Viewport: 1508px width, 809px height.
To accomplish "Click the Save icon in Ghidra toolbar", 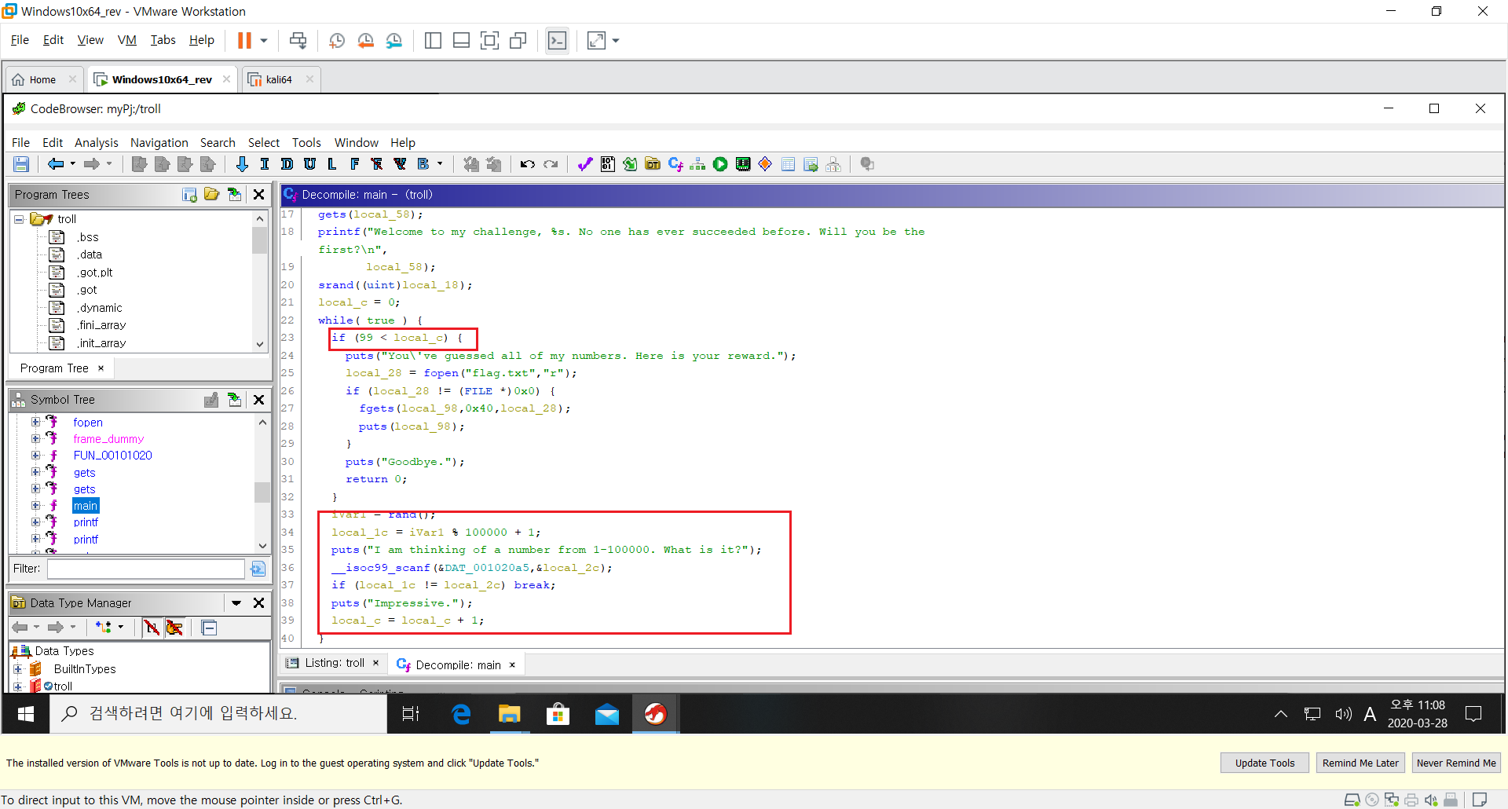I will click(21, 164).
